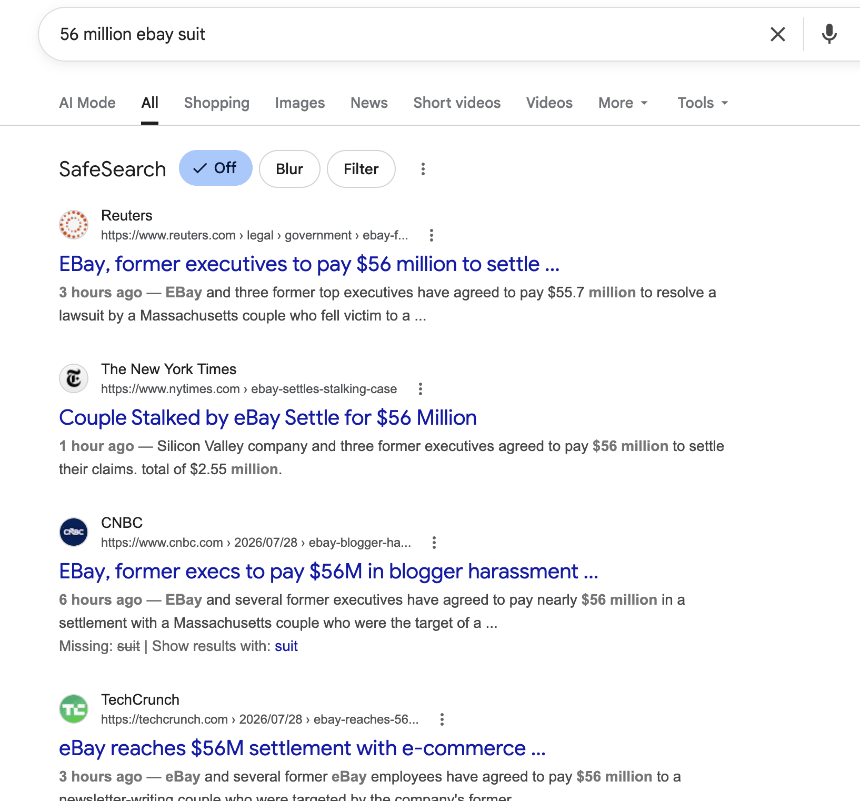Click the 'CNBC' site name
Screen dimensions: 860x801
(x=122, y=523)
